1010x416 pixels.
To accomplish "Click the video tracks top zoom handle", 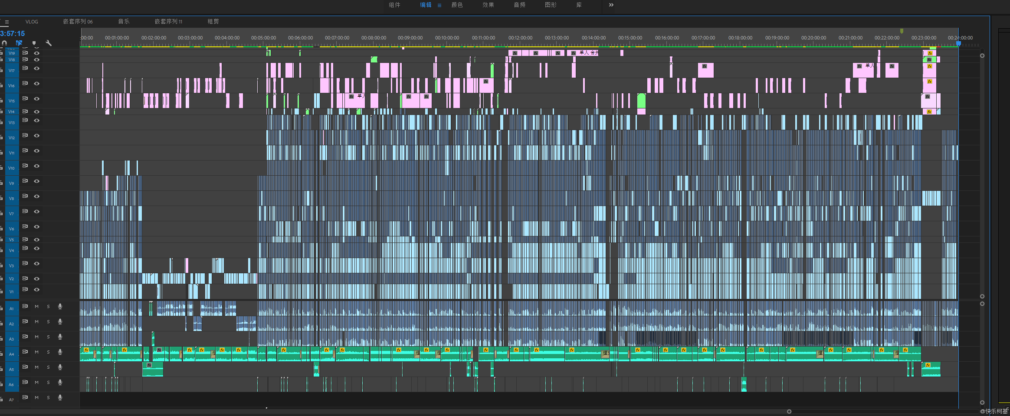I will click(x=982, y=56).
